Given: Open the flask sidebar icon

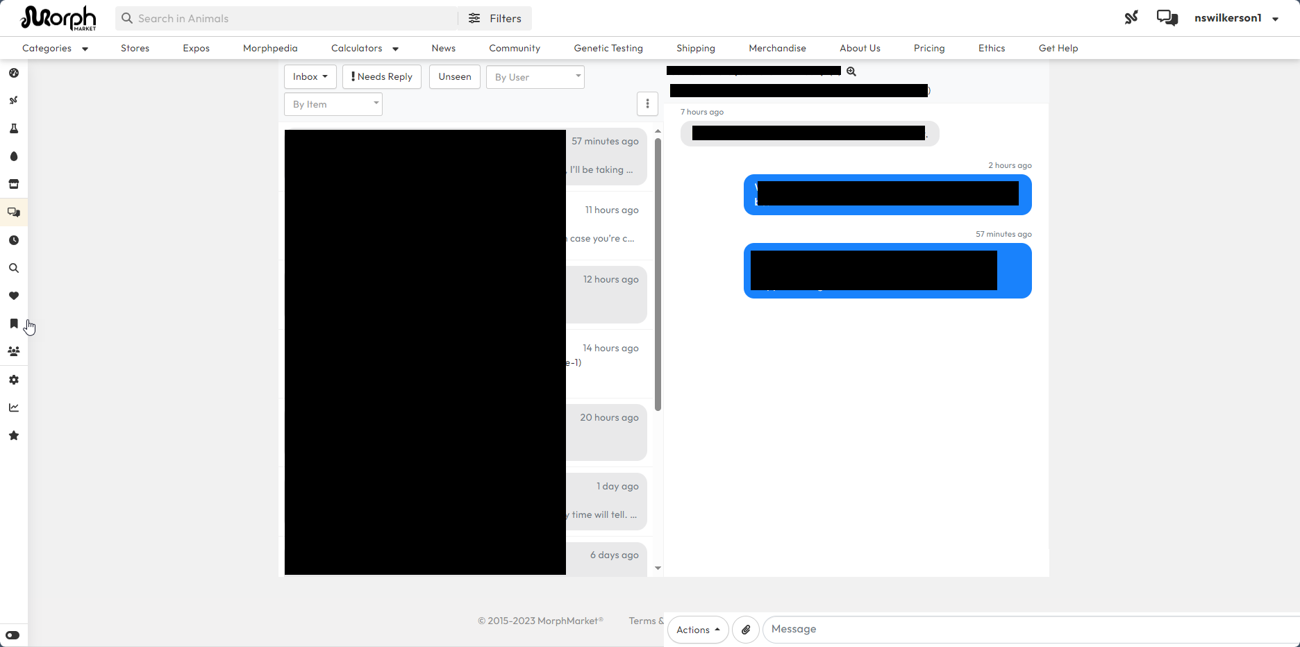Looking at the screenshot, I should point(14,128).
